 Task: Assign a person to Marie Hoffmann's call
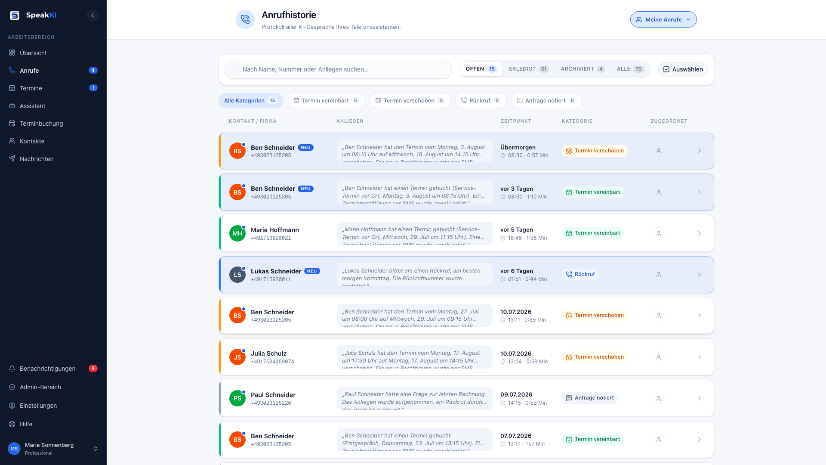pyautogui.click(x=658, y=233)
